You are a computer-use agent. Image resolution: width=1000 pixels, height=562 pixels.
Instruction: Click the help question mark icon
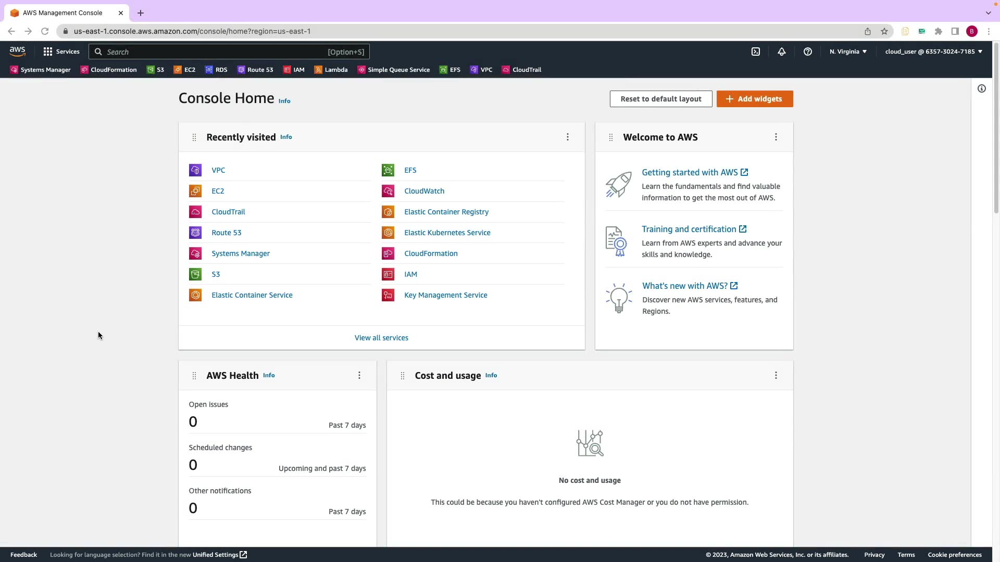tap(808, 52)
